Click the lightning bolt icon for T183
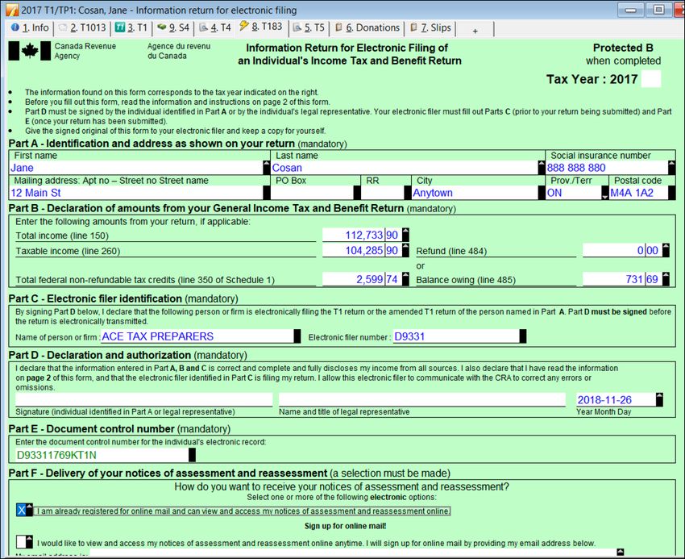This screenshot has width=685, height=559. click(243, 27)
